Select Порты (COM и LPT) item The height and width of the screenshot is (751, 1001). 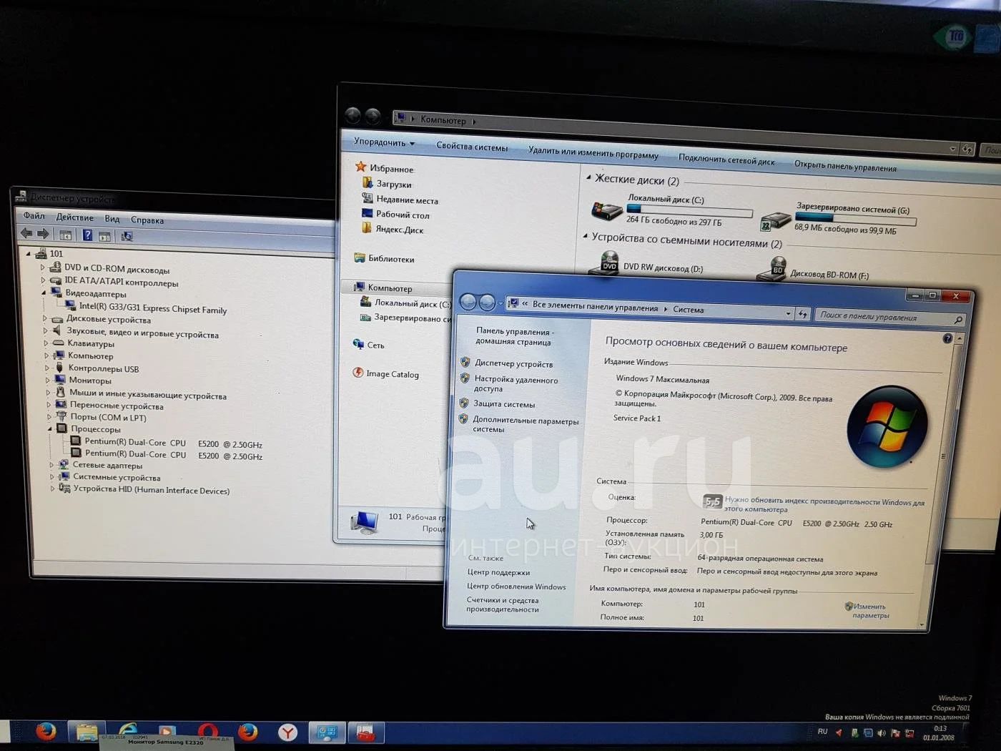pyautogui.click(x=108, y=417)
